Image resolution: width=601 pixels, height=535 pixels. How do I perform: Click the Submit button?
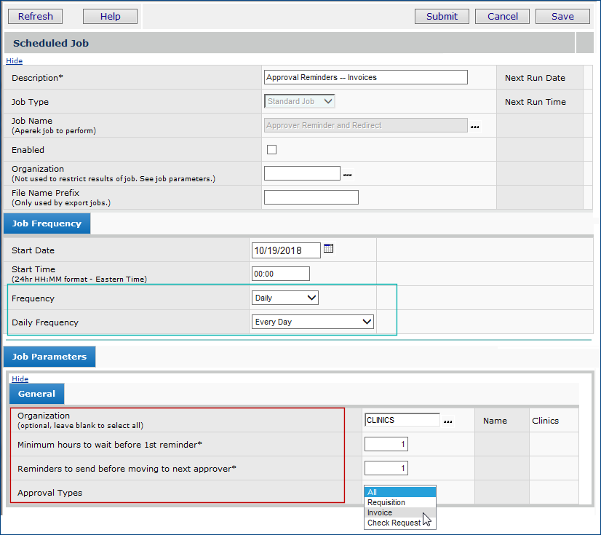[x=442, y=16]
